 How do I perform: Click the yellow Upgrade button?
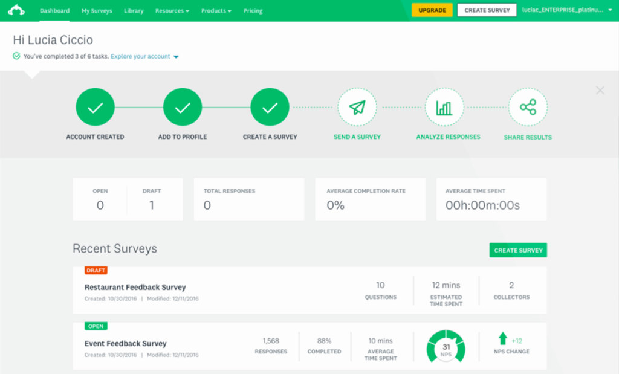point(432,10)
